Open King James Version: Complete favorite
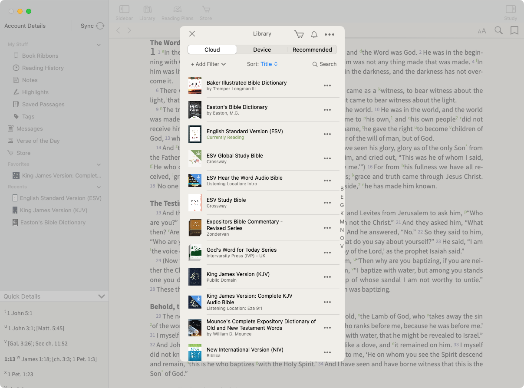Image resolution: width=524 pixels, height=388 pixels. 57,175
